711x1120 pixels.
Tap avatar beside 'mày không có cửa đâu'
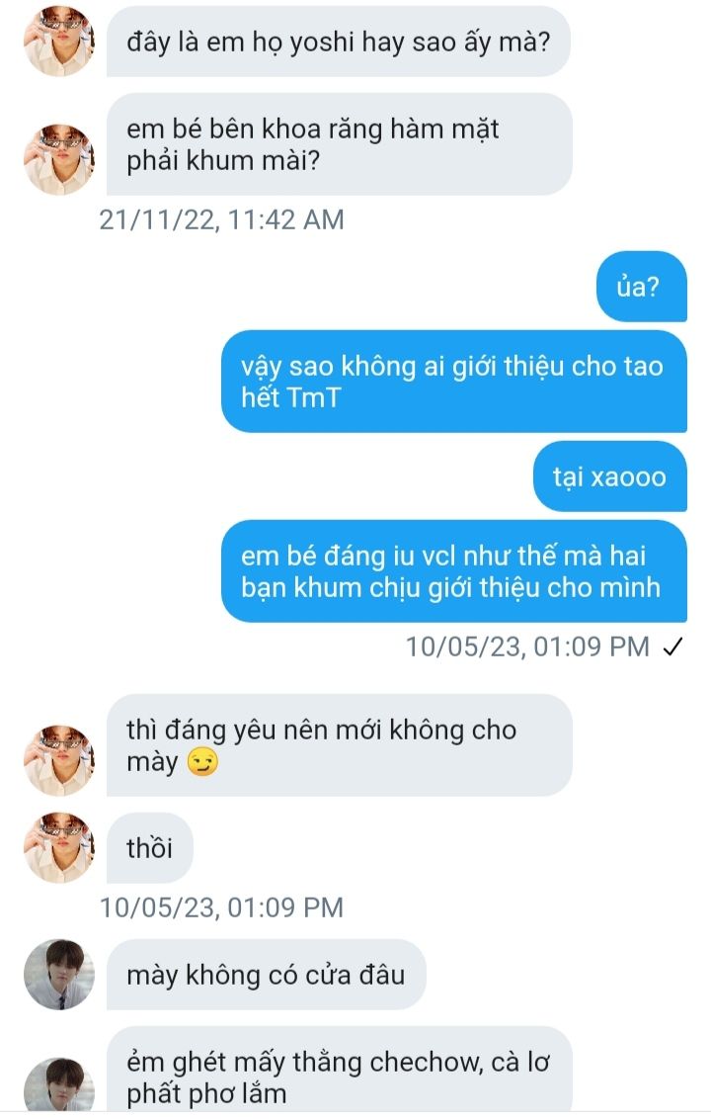pyautogui.click(x=59, y=975)
